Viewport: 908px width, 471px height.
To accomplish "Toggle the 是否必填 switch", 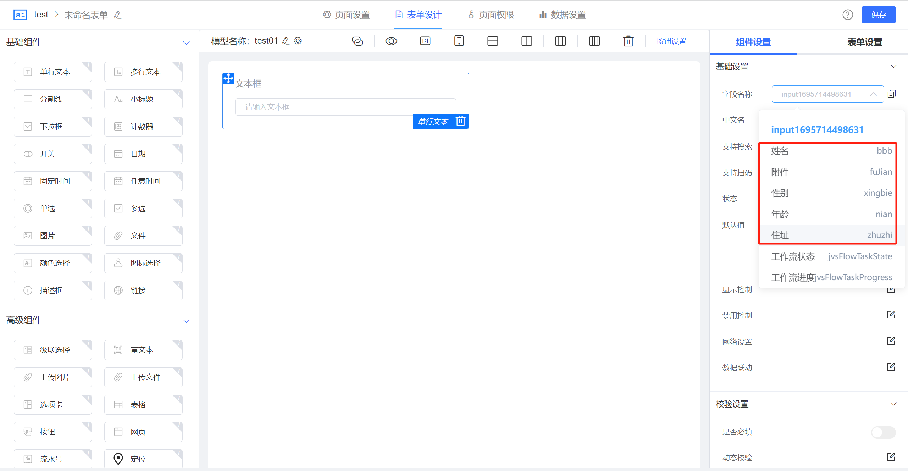I will coord(883,432).
